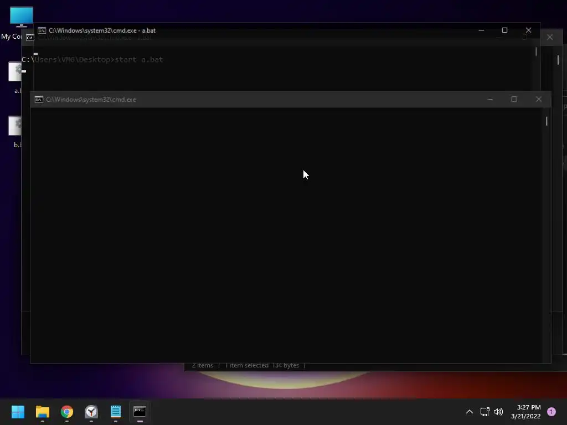Viewport: 567px width, 425px height.
Task: Maximize the cmd.exe - a.bat window
Action: [504, 30]
